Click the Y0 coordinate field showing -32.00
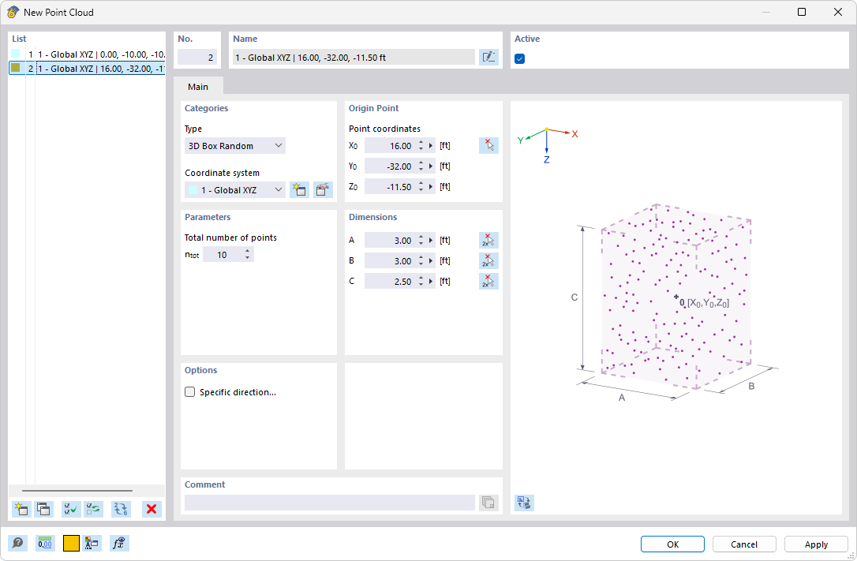The image size is (857, 561). pos(391,166)
